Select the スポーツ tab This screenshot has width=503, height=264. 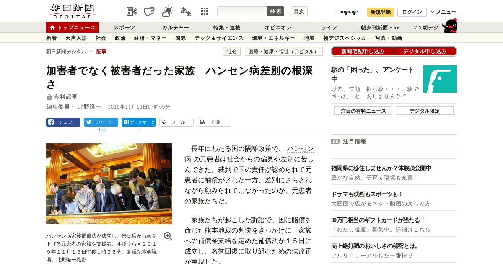pos(124,28)
